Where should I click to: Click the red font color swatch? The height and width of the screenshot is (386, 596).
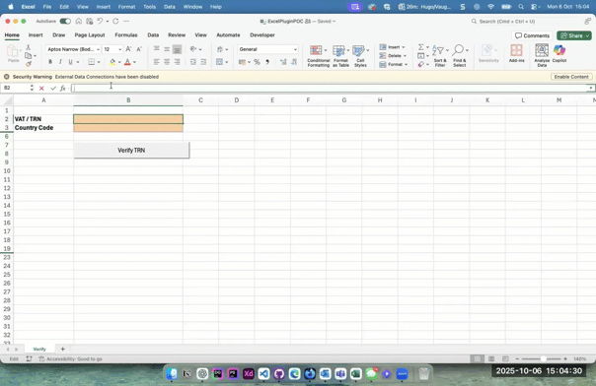tap(127, 62)
